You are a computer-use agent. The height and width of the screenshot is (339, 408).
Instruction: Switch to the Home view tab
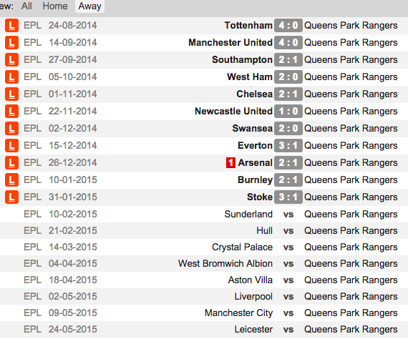click(55, 6)
